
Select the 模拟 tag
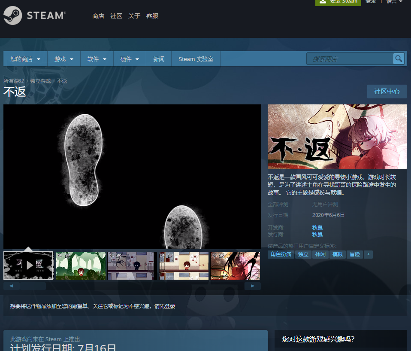pyautogui.click(x=337, y=254)
